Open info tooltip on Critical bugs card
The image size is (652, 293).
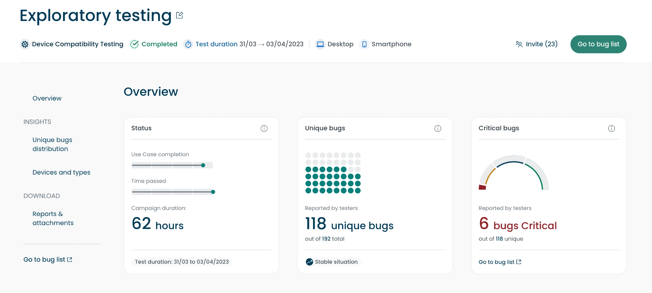pos(611,129)
